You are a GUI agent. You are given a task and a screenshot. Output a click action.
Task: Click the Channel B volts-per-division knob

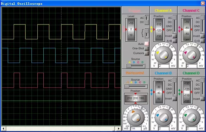point(164,117)
